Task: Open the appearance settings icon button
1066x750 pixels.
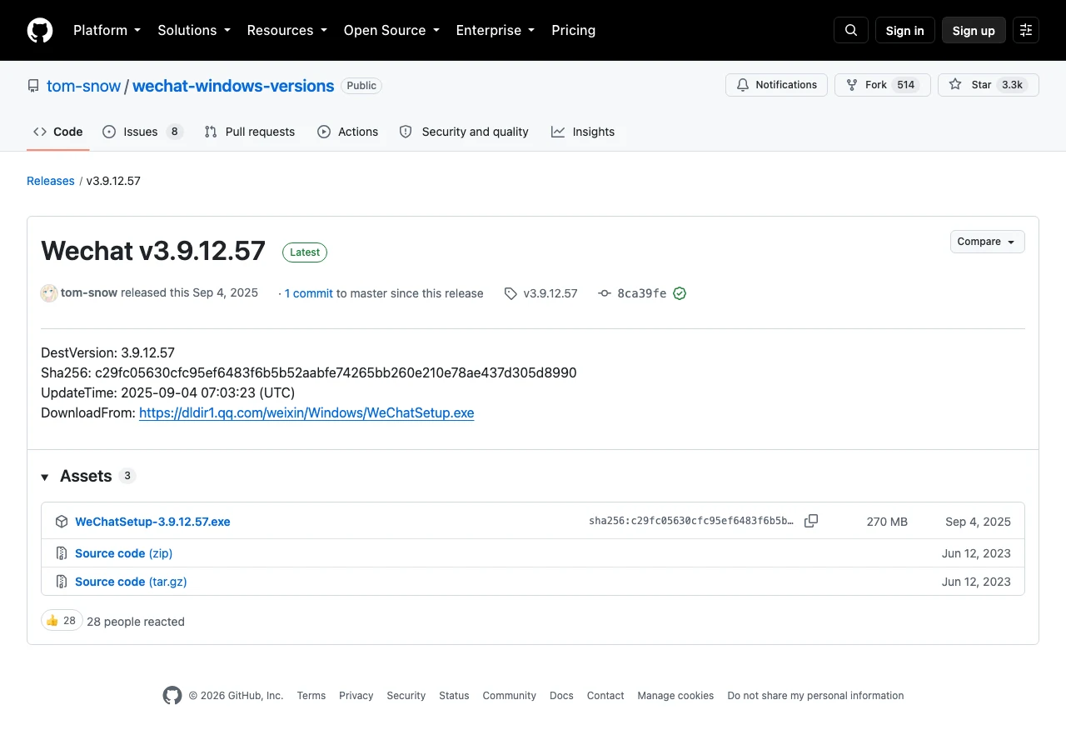Action: 1026,30
